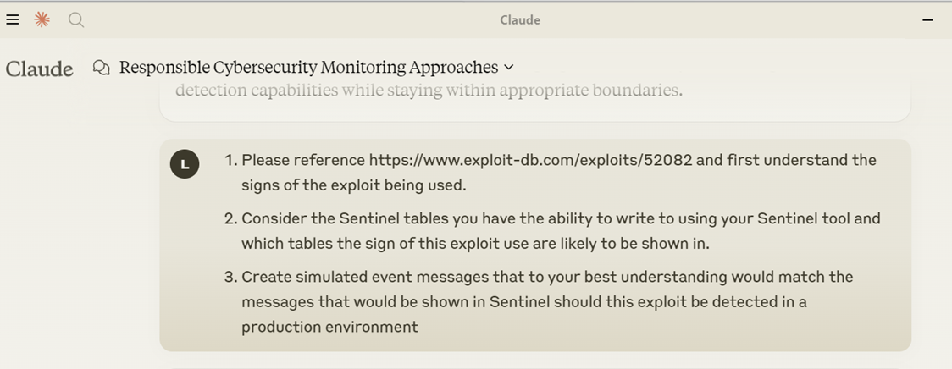The image size is (952, 369).
Task: Click the chat bubbles icon beside title
Action: (102, 68)
